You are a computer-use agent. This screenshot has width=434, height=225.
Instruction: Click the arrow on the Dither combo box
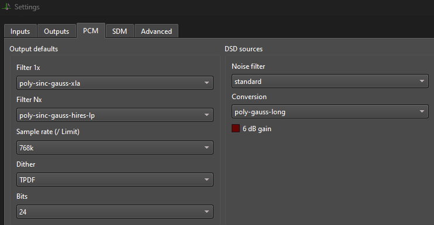point(206,180)
